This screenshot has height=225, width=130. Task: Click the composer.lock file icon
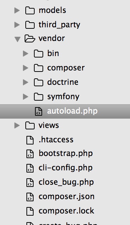(x=30, y=211)
